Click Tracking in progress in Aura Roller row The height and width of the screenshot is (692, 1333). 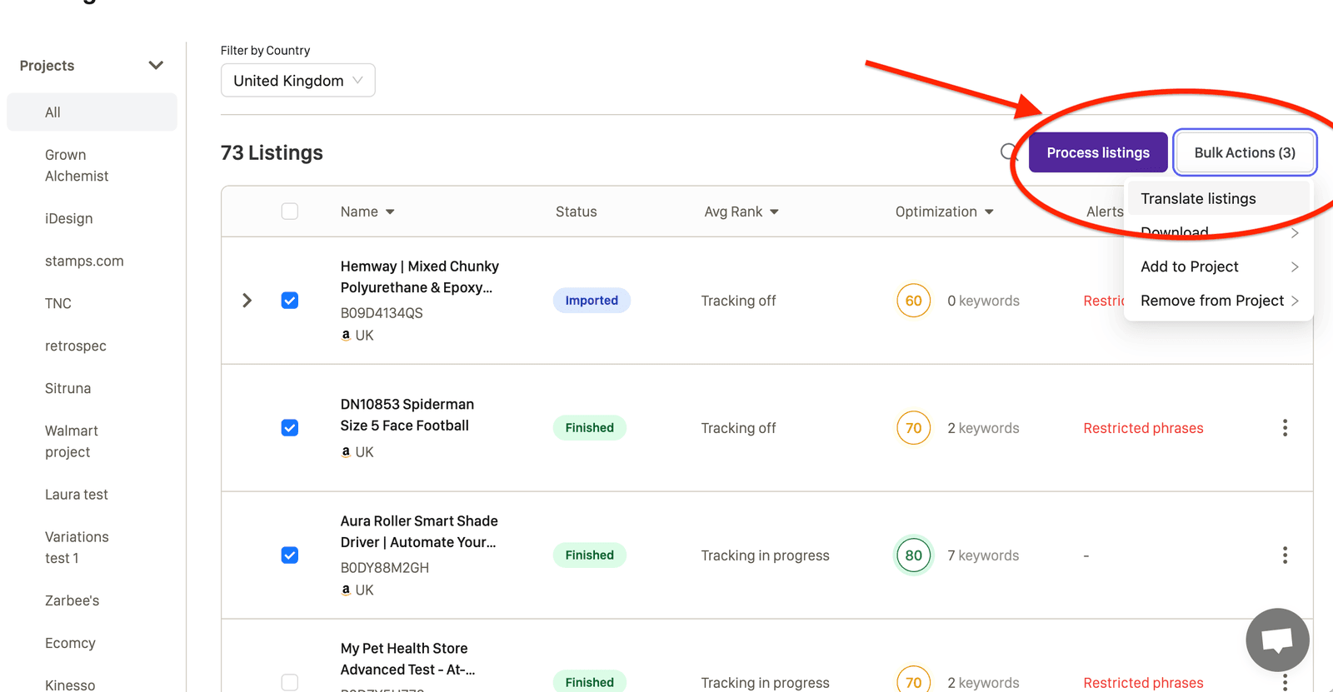[765, 555]
